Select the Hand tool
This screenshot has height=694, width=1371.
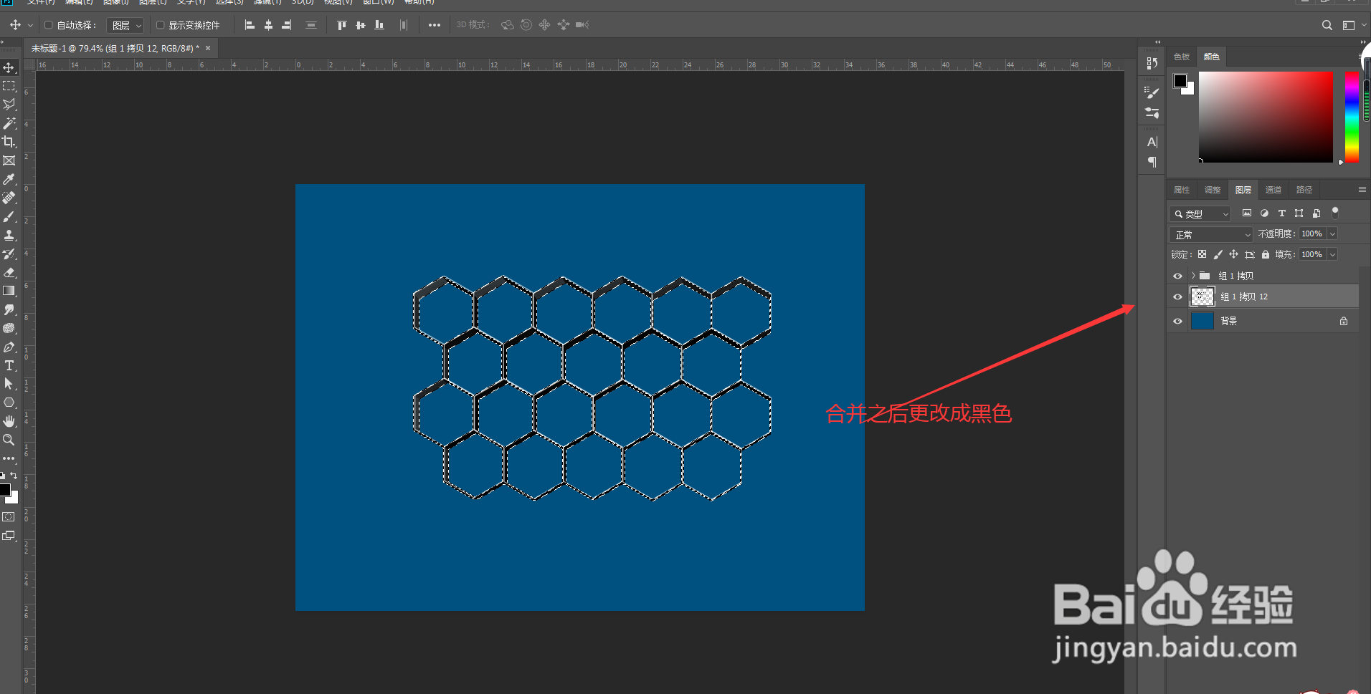click(x=9, y=421)
